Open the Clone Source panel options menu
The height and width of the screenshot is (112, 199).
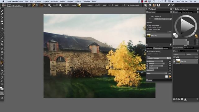[x=171, y=12]
